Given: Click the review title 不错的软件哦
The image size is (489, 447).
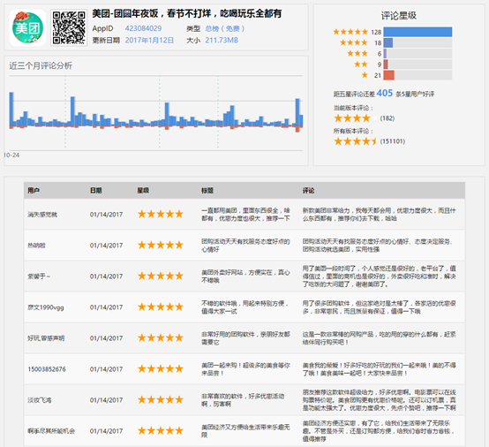Looking at the screenshot, I should pos(244,307).
